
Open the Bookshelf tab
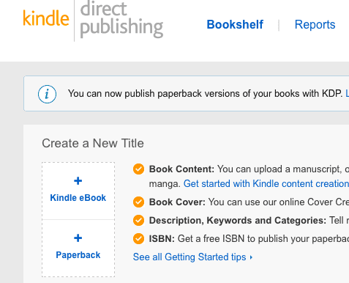click(235, 24)
